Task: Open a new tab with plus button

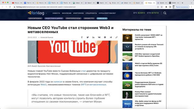Action: click(x=182, y=3)
